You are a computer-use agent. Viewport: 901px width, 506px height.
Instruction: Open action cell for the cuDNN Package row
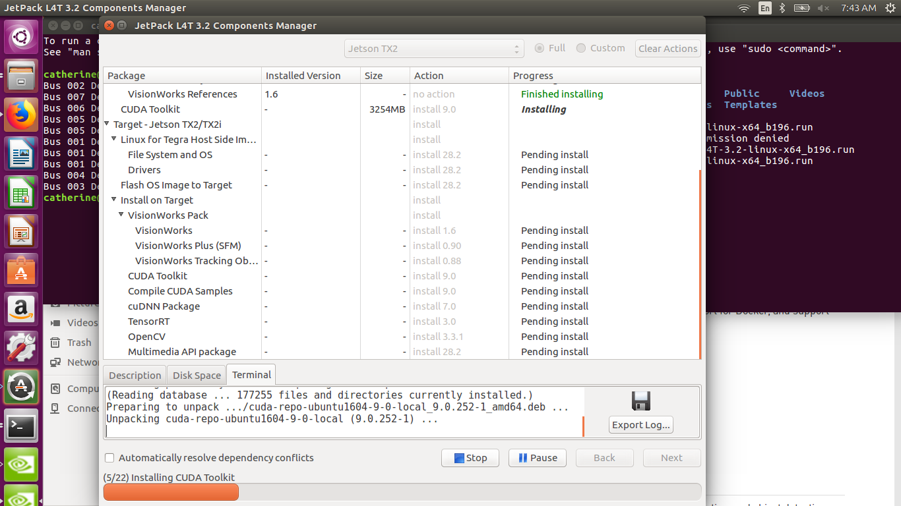pyautogui.click(x=459, y=306)
